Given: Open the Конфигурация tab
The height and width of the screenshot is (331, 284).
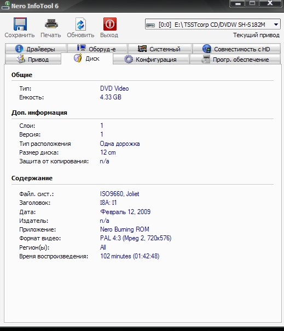Looking at the screenshot, I should (x=151, y=60).
